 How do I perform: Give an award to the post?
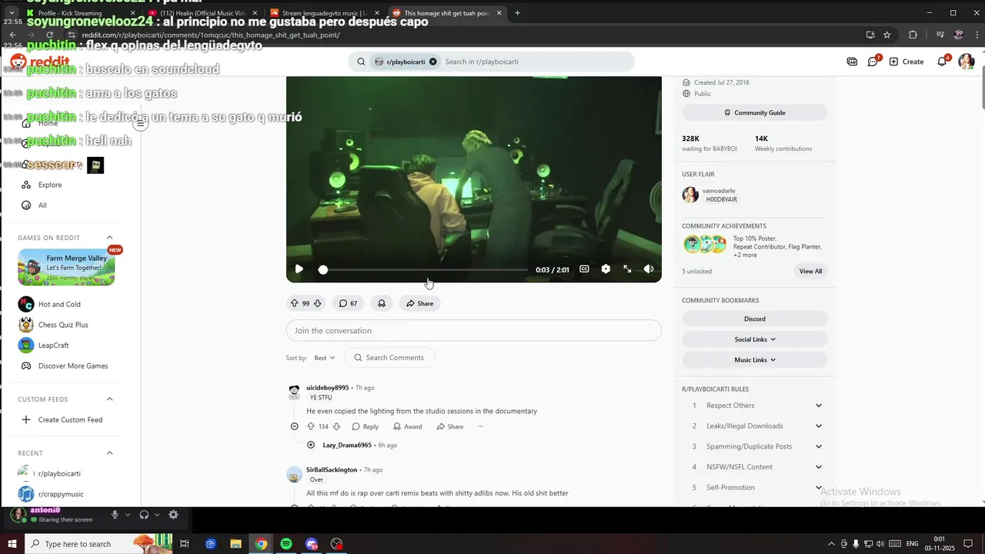(382, 303)
